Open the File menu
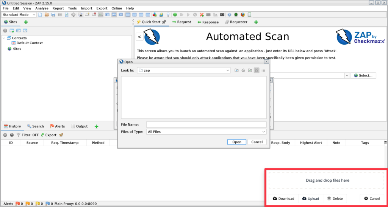Image resolution: width=388 pixels, height=207 pixels. 5,8
